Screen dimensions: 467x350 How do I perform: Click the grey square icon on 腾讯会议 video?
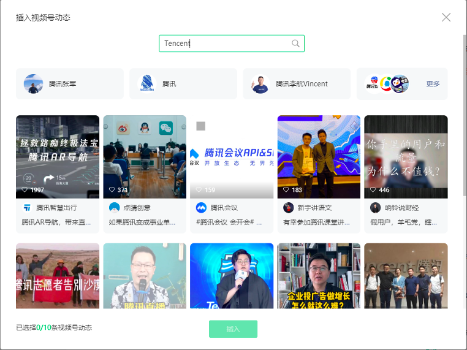[x=201, y=126]
